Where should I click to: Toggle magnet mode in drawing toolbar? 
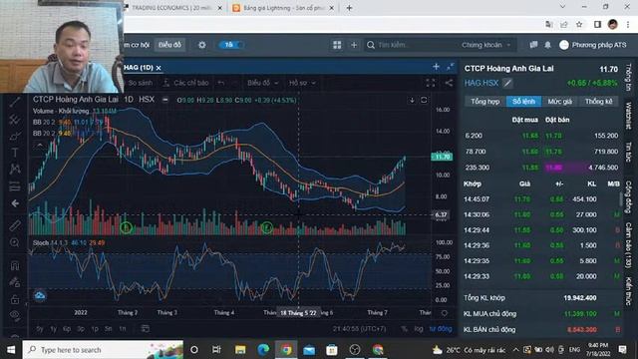[15, 266]
